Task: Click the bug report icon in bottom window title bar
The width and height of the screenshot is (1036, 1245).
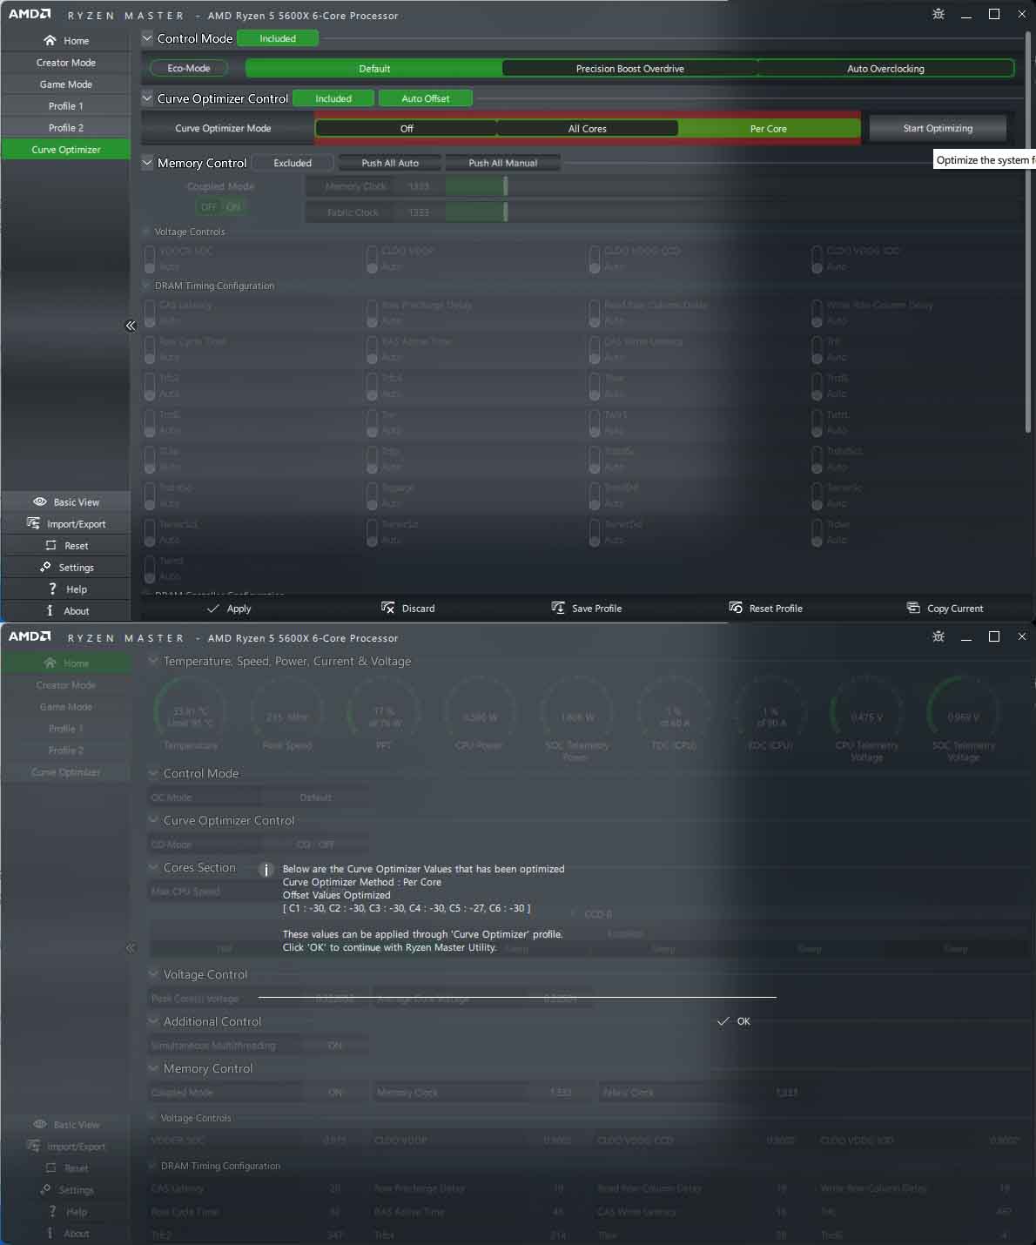Action: (x=938, y=636)
